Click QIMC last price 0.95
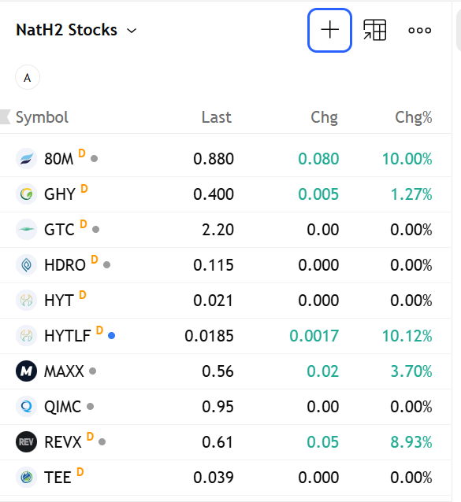 pyautogui.click(x=218, y=407)
